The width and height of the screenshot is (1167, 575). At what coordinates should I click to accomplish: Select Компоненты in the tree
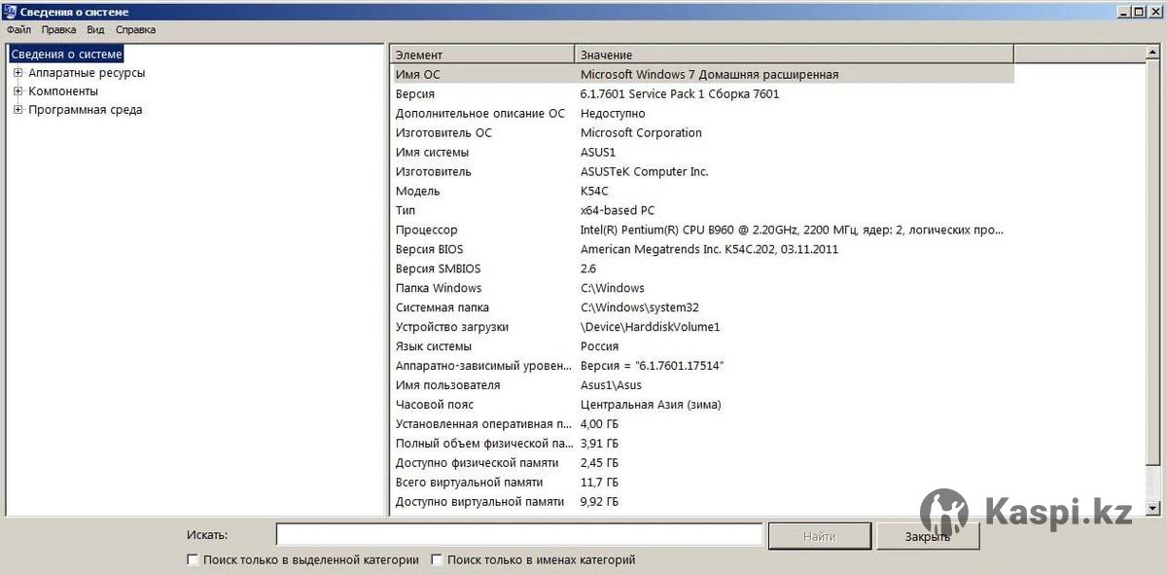pyautogui.click(x=63, y=91)
